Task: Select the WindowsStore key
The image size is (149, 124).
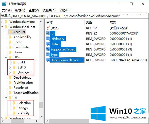Action: [20, 118]
